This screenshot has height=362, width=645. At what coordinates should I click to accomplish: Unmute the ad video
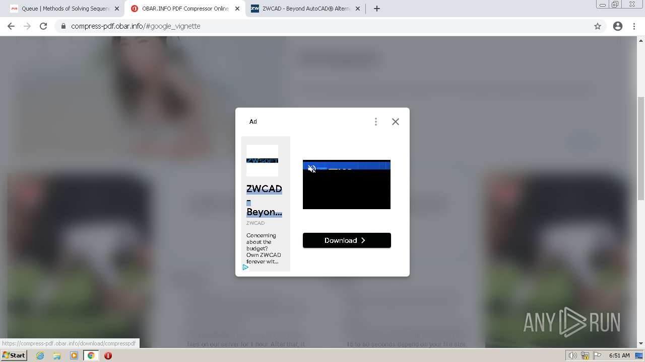312,169
